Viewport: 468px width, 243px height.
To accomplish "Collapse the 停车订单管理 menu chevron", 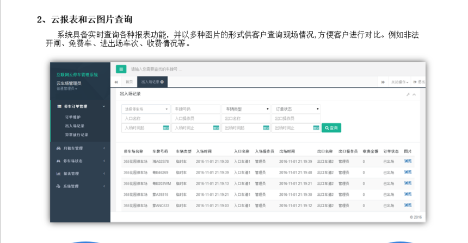I will (104, 106).
